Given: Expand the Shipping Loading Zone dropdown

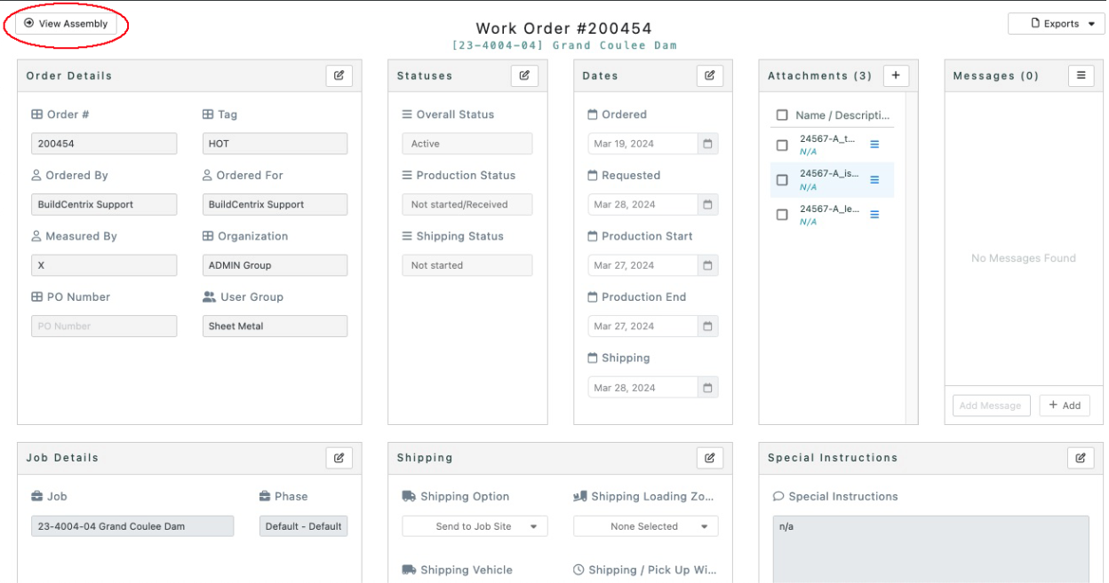Looking at the screenshot, I should tap(645, 525).
